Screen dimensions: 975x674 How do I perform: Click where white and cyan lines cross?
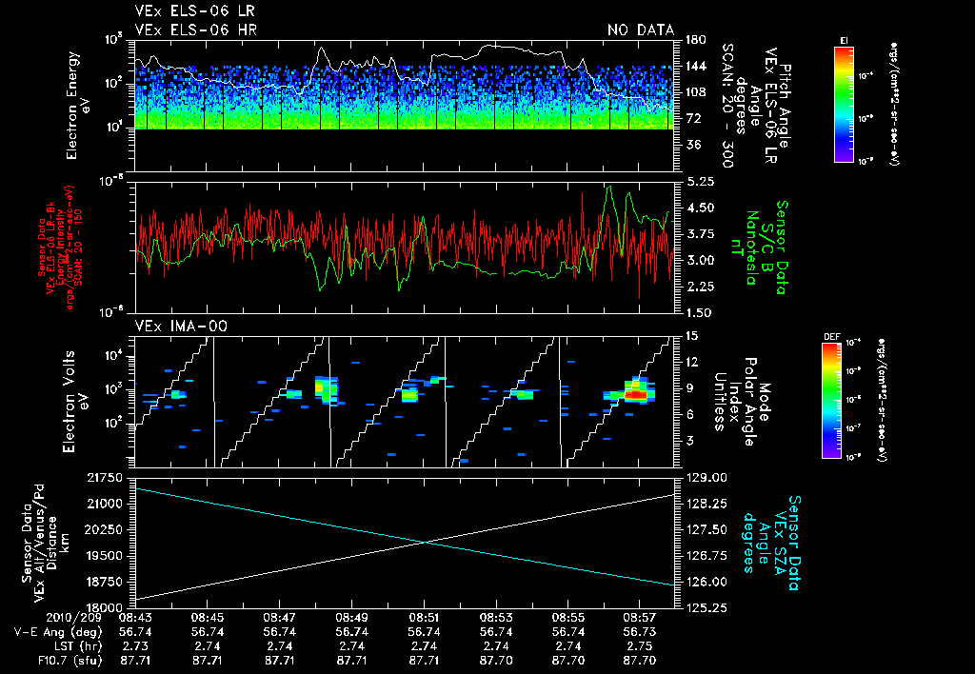click(425, 543)
